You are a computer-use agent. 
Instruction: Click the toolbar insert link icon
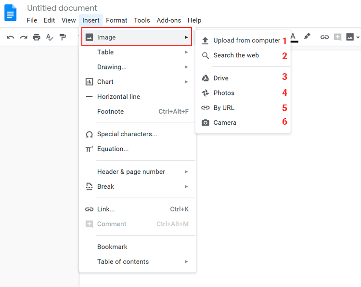tap(324, 37)
